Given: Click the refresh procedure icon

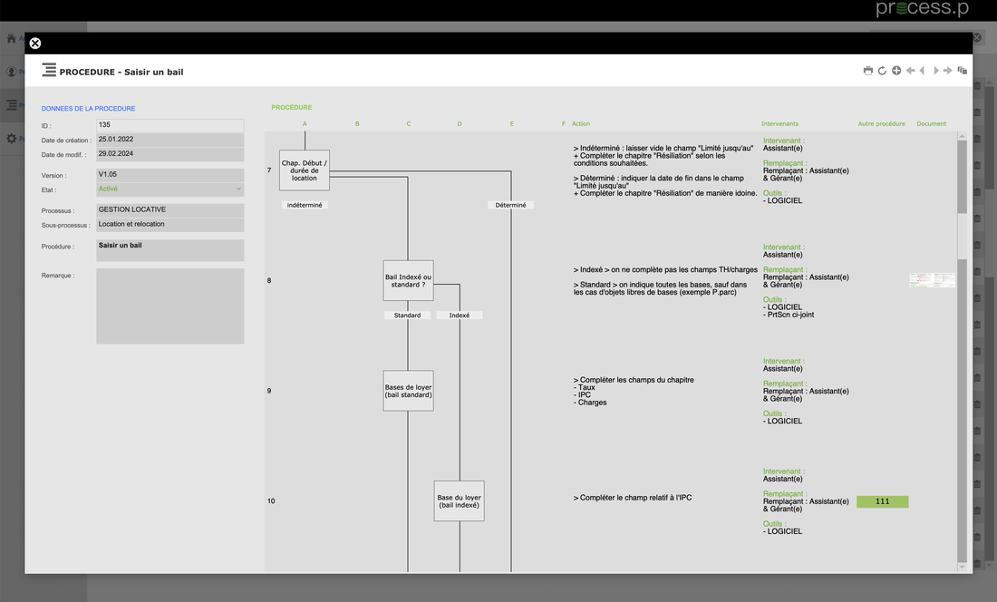Looking at the screenshot, I should (x=882, y=71).
